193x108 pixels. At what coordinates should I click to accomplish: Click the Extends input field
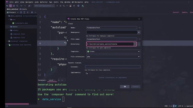[112, 67]
